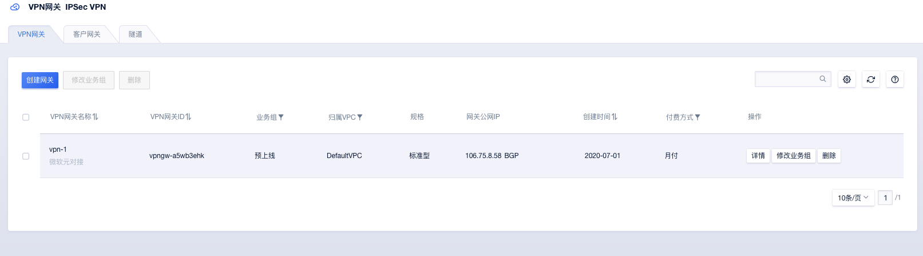Click the search magnifier icon
Viewport: 923px width, 256px height.
pyautogui.click(x=823, y=79)
